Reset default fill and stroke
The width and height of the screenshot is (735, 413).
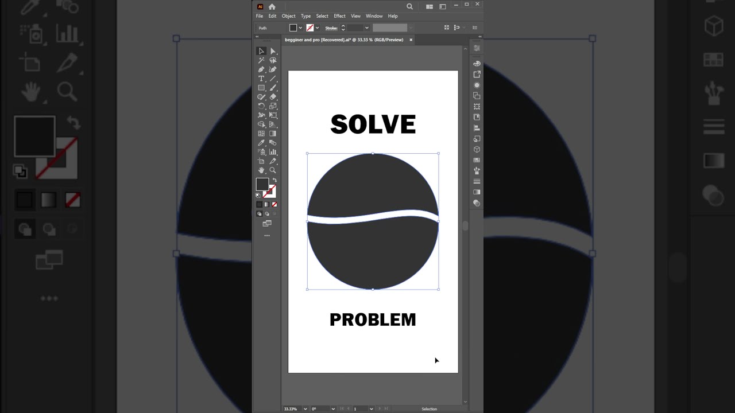258,196
